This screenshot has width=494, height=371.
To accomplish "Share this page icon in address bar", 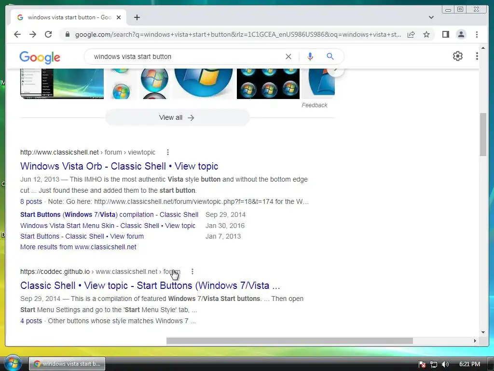I will pos(411,34).
